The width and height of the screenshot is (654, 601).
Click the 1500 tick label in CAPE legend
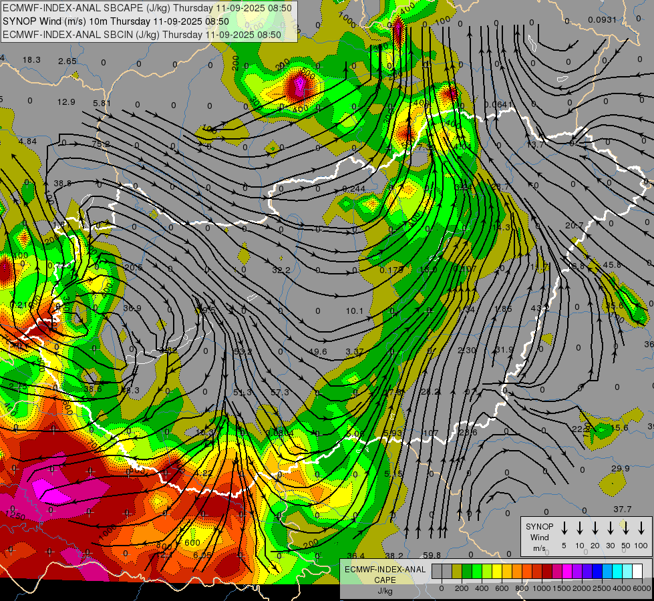point(562,588)
